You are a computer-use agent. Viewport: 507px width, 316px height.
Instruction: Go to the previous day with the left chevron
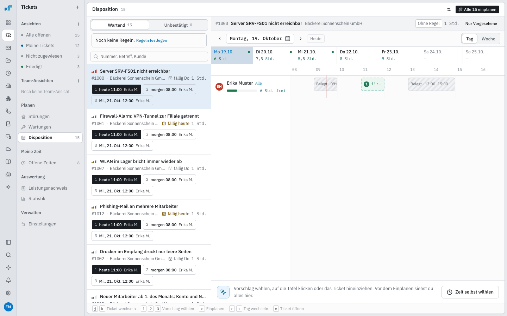click(x=220, y=39)
